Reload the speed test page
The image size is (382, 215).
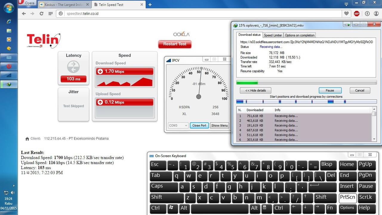[x=41, y=13]
